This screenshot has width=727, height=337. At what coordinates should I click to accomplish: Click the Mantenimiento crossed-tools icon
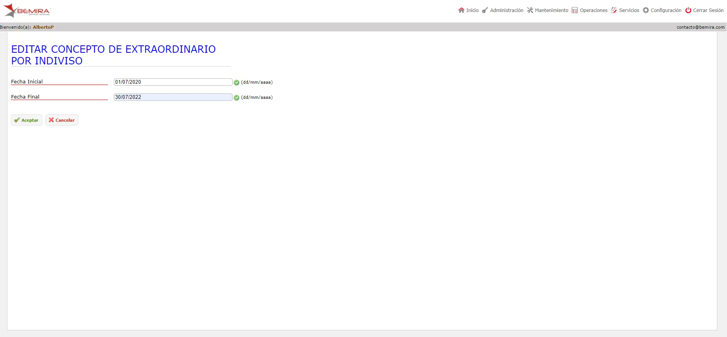tap(530, 10)
